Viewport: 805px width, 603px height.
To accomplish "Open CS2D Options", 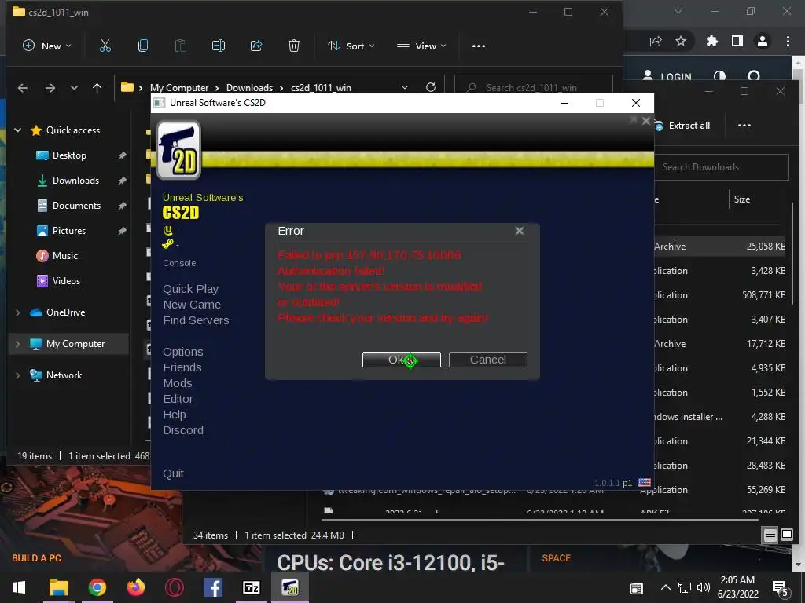I will (x=182, y=352).
